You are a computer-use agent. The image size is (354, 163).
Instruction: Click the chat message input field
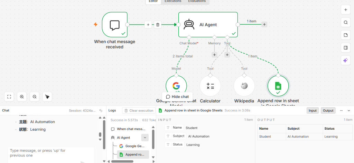coord(51,155)
